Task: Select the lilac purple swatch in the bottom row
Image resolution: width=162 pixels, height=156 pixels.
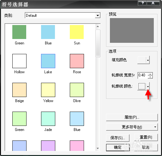Action: pos(48,146)
